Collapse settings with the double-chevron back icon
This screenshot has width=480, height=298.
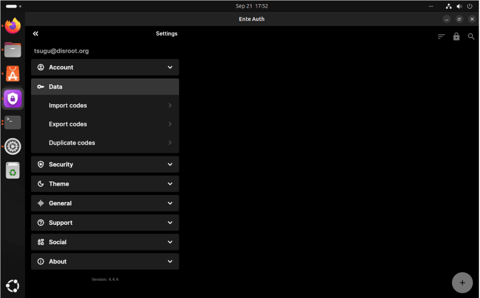coord(36,33)
